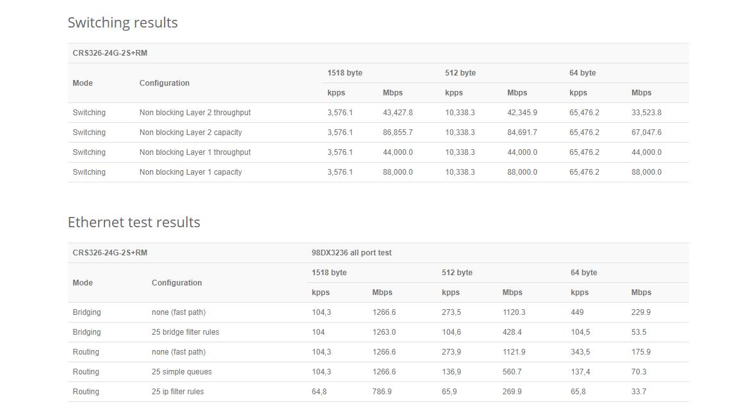This screenshot has height=409, width=730.
Task: Select the value 269.9
Action: tap(512, 392)
